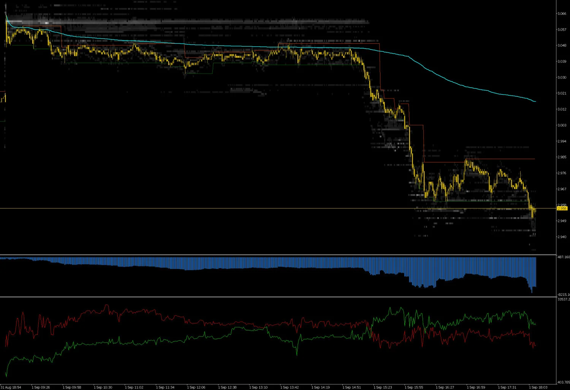The image size is (570, 390).
Task: Click the 487.160 histogram scale value
Action: 564,257
